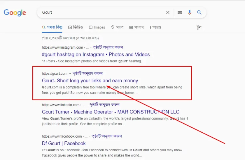The height and width of the screenshot is (160, 245).
Task: Expand the dropdown arrow next to gcurt.com
Action: (70, 74)
